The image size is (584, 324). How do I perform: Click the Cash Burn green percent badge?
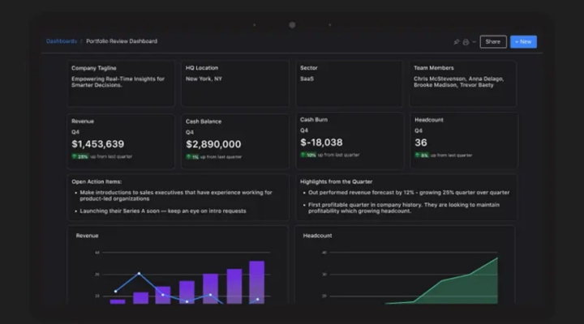coord(308,155)
